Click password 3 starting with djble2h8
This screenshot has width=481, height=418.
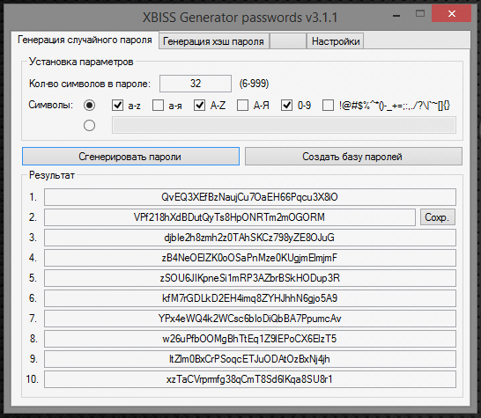(x=250, y=238)
